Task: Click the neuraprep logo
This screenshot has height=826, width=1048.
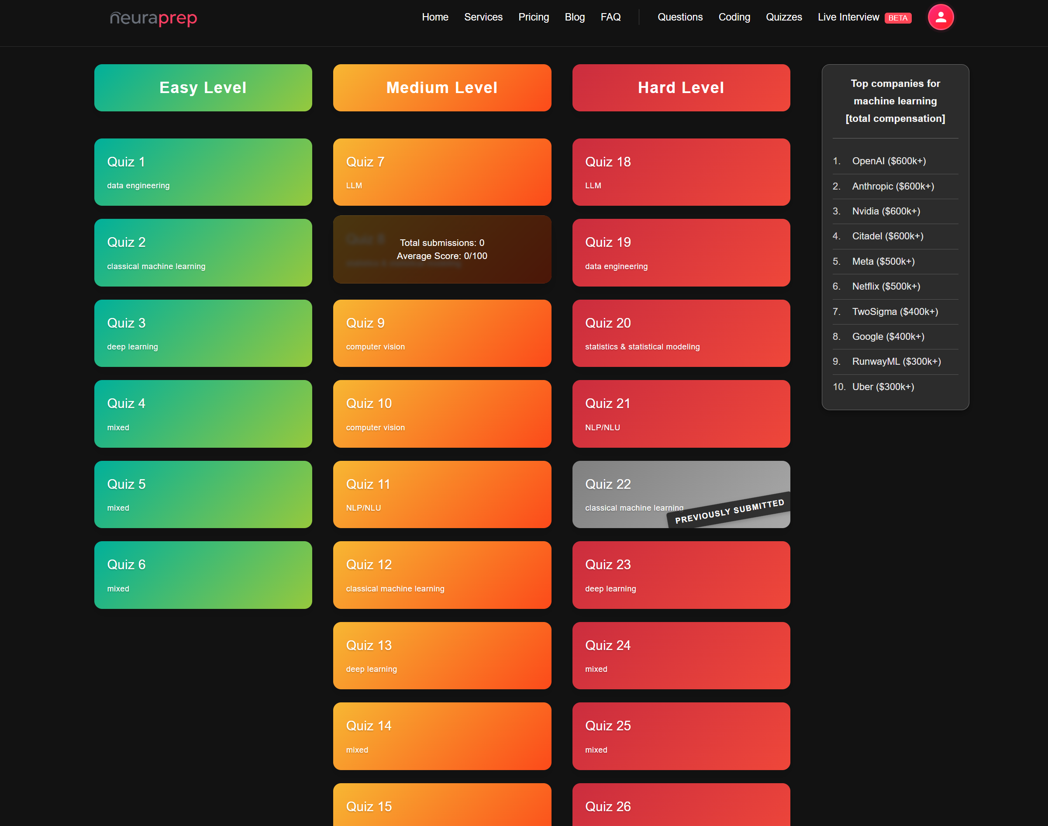Action: (x=153, y=18)
